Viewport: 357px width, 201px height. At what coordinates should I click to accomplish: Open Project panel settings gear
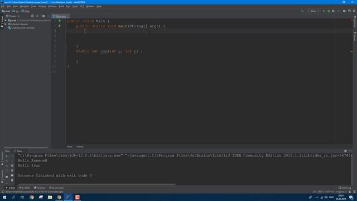pos(44,16)
